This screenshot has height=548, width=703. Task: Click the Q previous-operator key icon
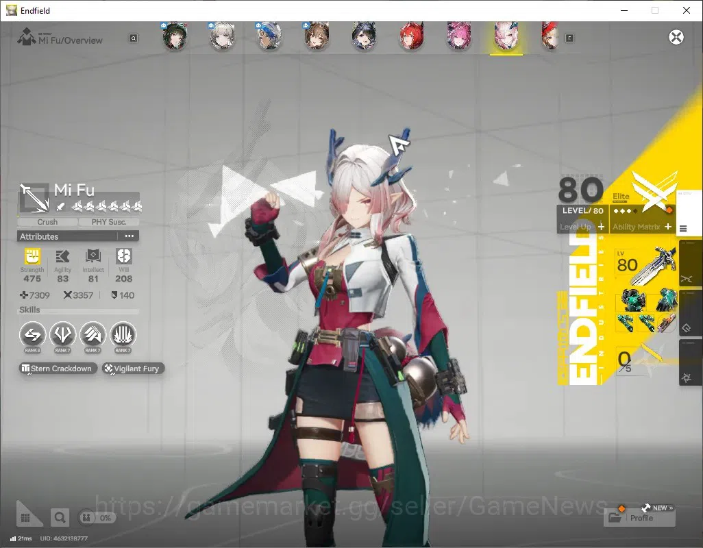(134, 38)
